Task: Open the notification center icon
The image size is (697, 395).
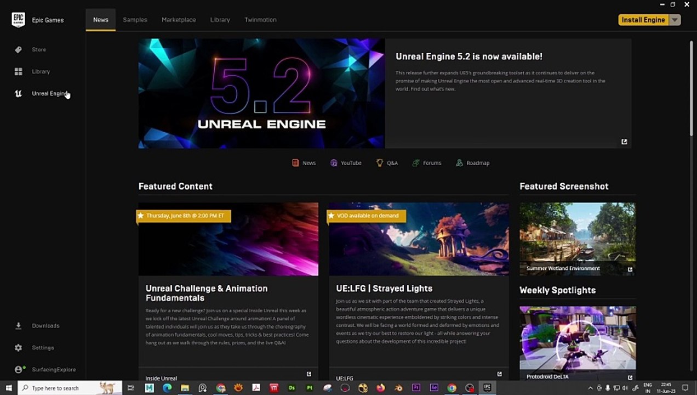Action: [685, 388]
